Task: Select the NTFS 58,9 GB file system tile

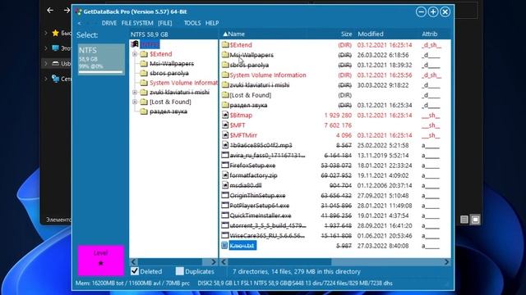Action: pyautogui.click(x=101, y=59)
